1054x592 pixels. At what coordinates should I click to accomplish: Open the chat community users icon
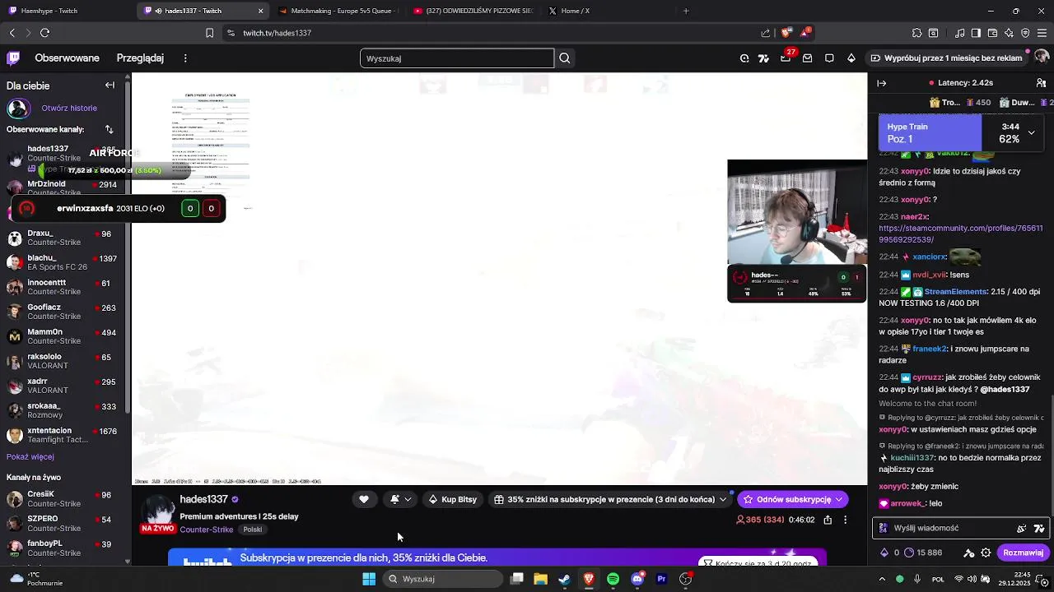pos(1042,83)
